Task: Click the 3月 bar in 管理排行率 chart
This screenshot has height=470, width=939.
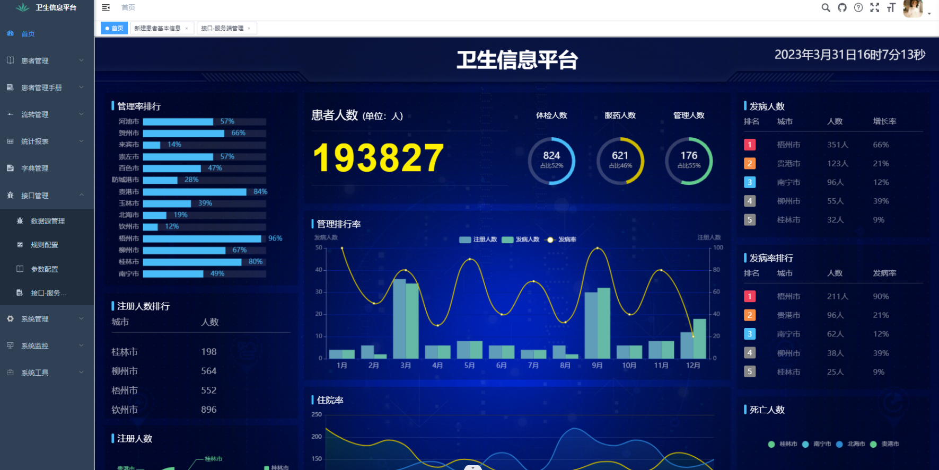Action: [x=406, y=318]
